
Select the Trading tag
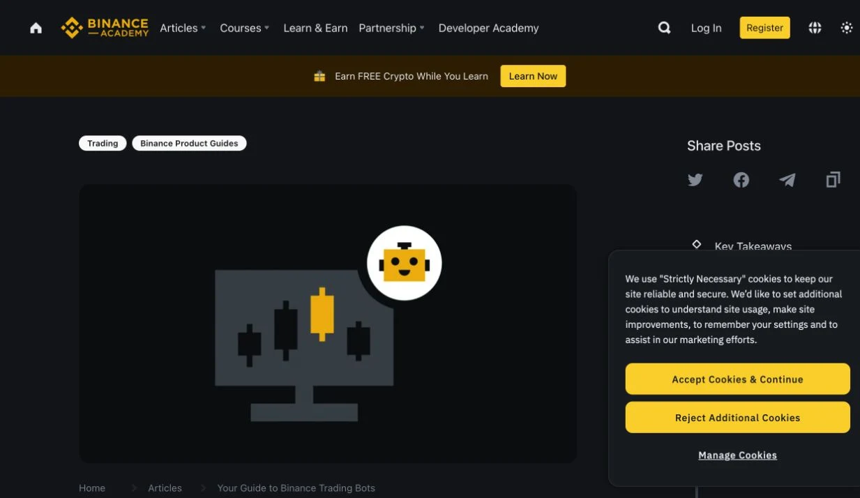(103, 143)
